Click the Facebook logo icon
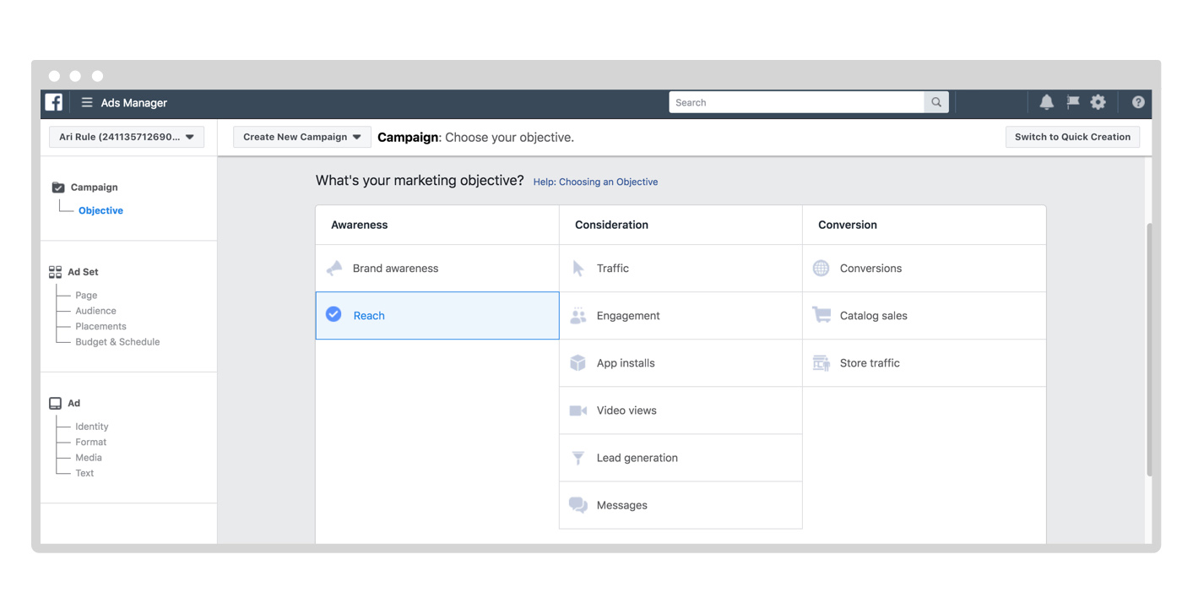This screenshot has height=609, width=1193. click(x=54, y=102)
